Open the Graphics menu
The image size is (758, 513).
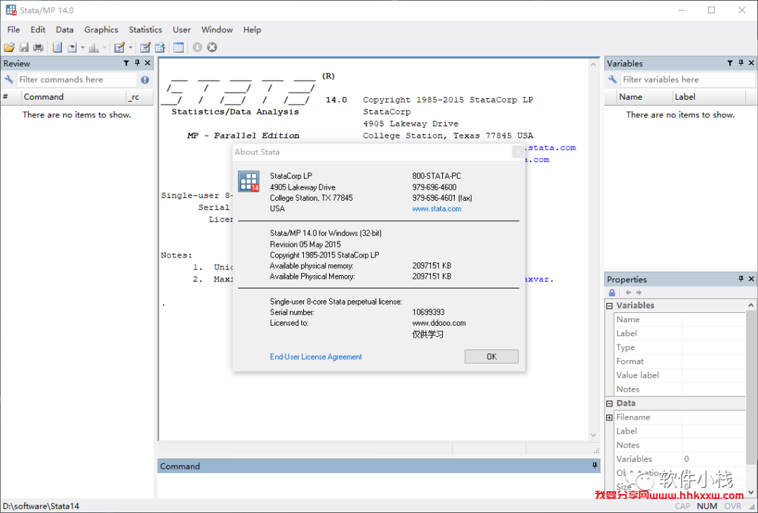(101, 29)
